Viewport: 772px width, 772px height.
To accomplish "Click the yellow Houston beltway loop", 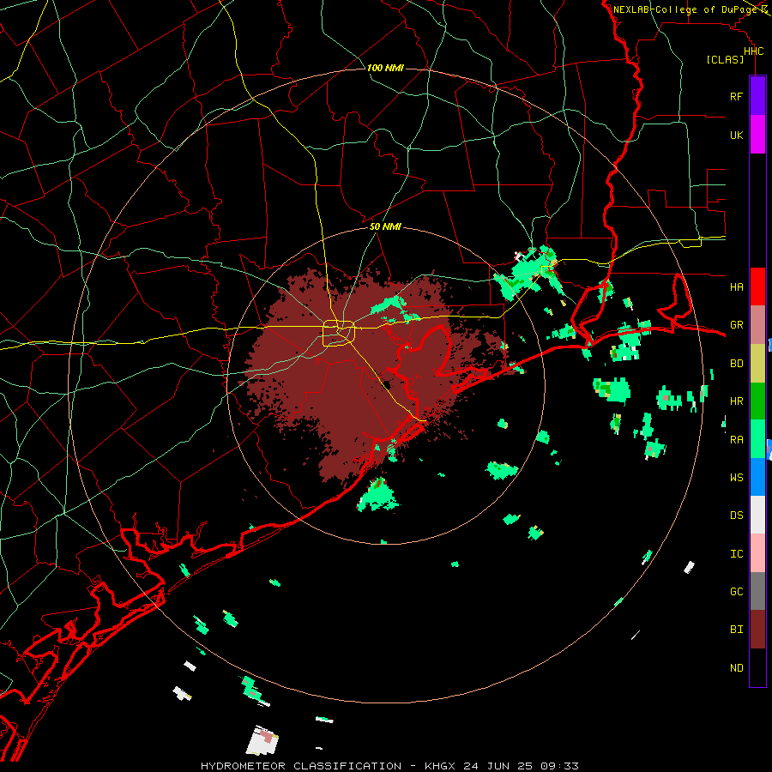I will click(339, 334).
